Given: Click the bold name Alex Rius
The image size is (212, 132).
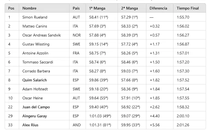Looking at the screenshot, I should (x=30, y=125).
